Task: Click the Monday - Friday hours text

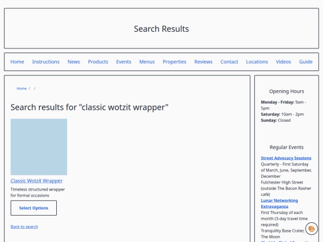Action: click(x=284, y=105)
